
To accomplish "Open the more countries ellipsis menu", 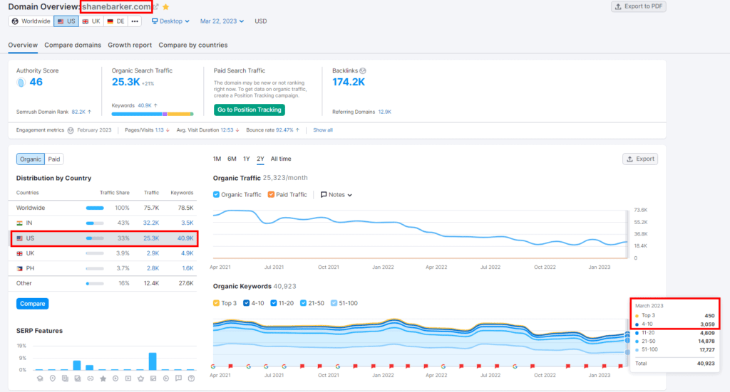I will pos(135,21).
